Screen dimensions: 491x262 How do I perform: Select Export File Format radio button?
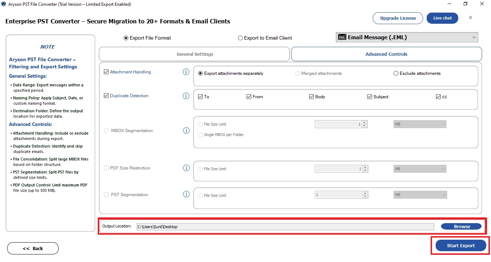[126, 38]
